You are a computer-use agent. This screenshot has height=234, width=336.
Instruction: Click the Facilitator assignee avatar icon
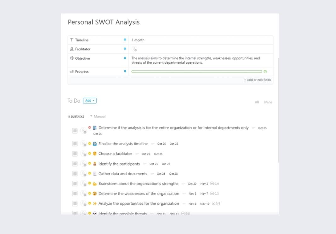point(134,49)
